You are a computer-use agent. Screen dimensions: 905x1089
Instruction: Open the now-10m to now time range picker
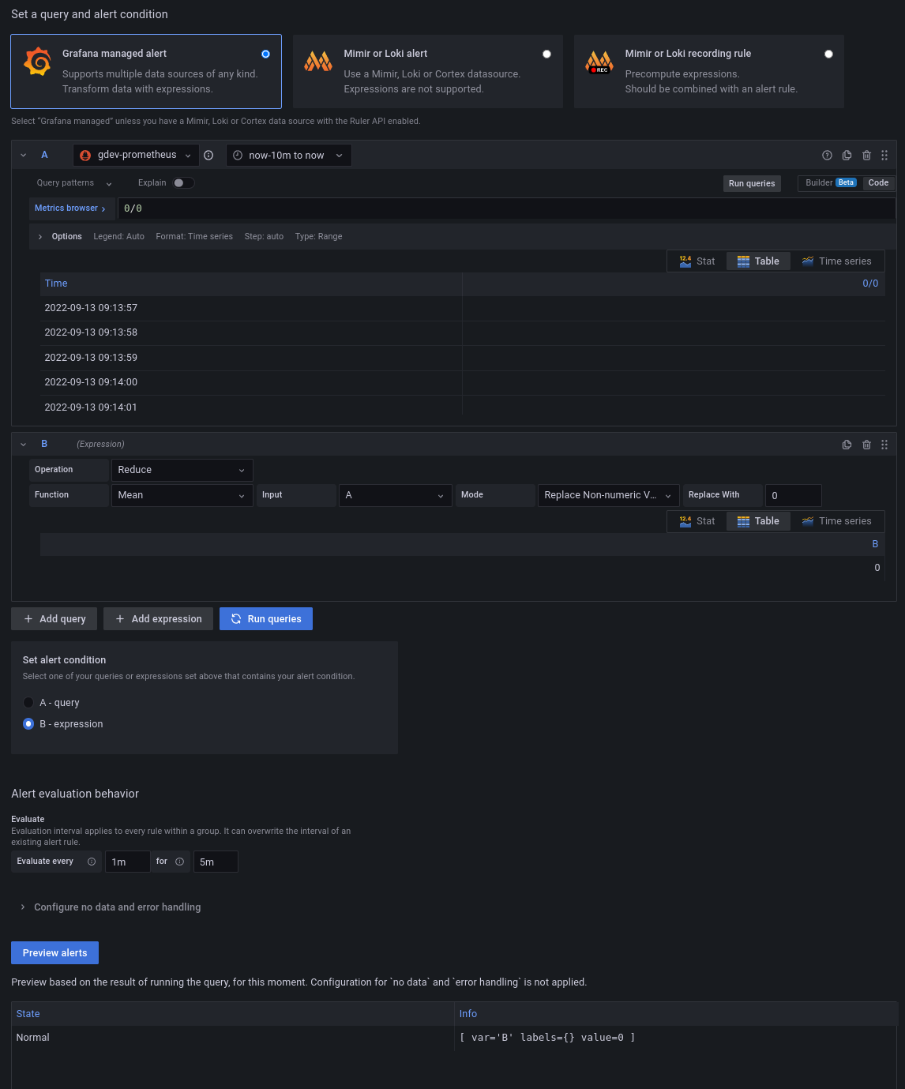288,155
